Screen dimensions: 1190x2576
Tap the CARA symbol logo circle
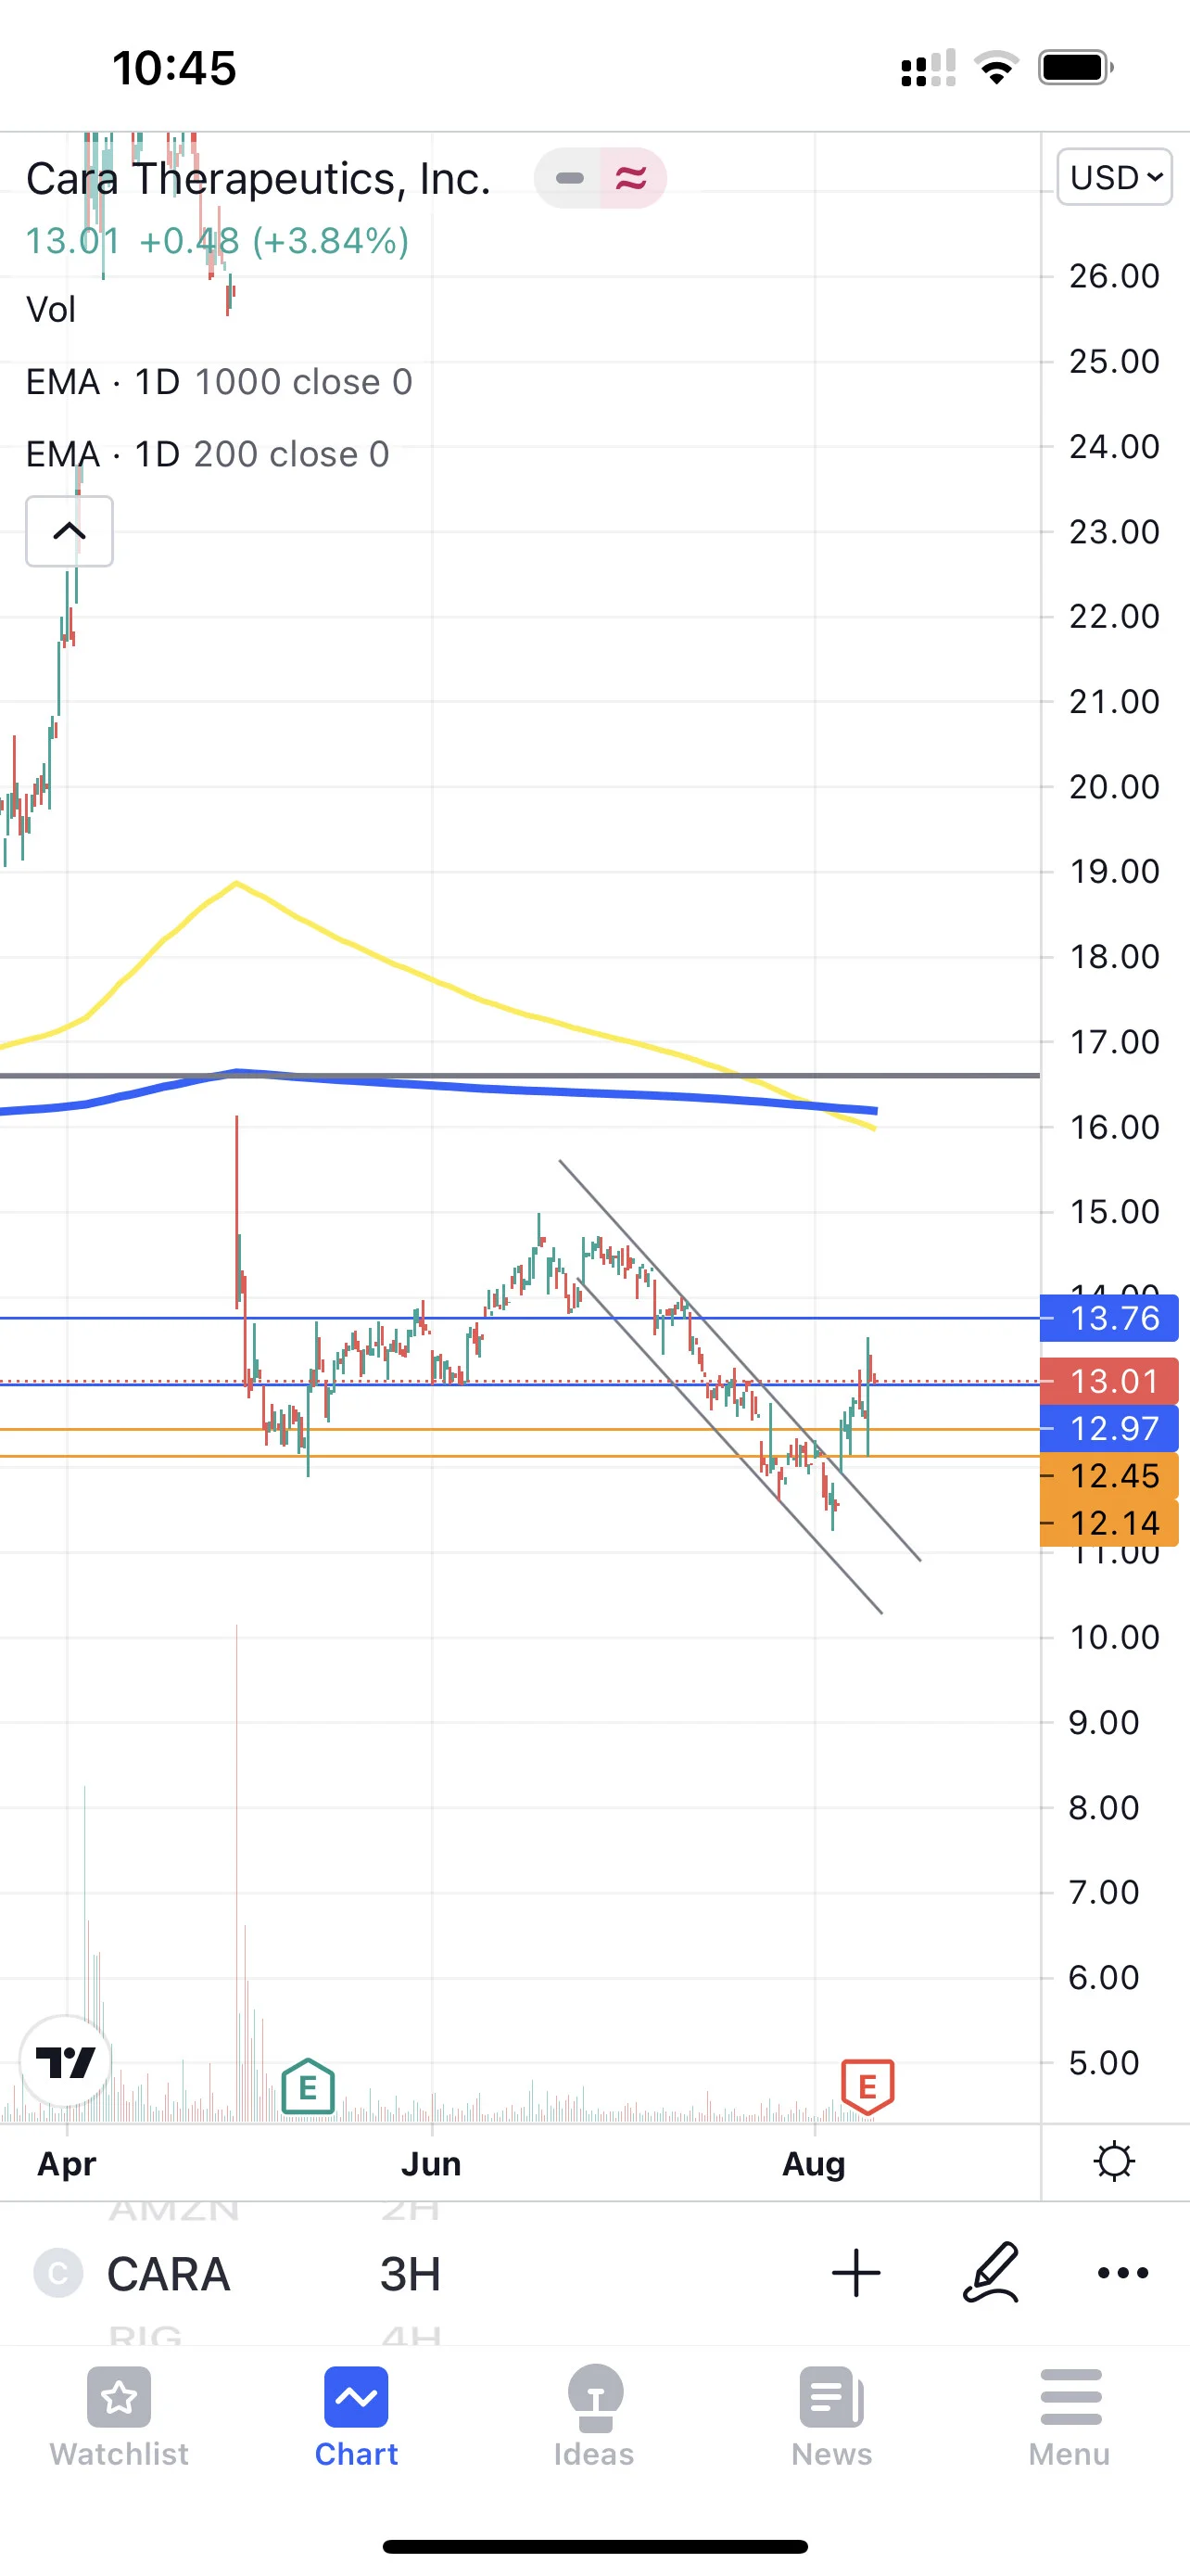tap(58, 2273)
